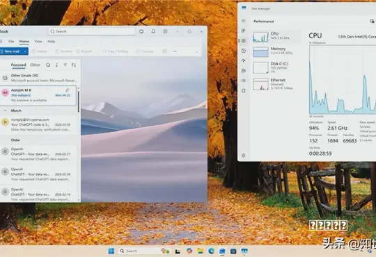Open Outlook settings gear icon

click(165, 31)
